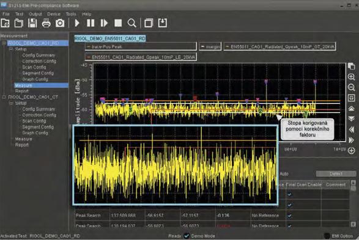Open the Output menu
Screen dimensions: 359x240
click(35, 14)
